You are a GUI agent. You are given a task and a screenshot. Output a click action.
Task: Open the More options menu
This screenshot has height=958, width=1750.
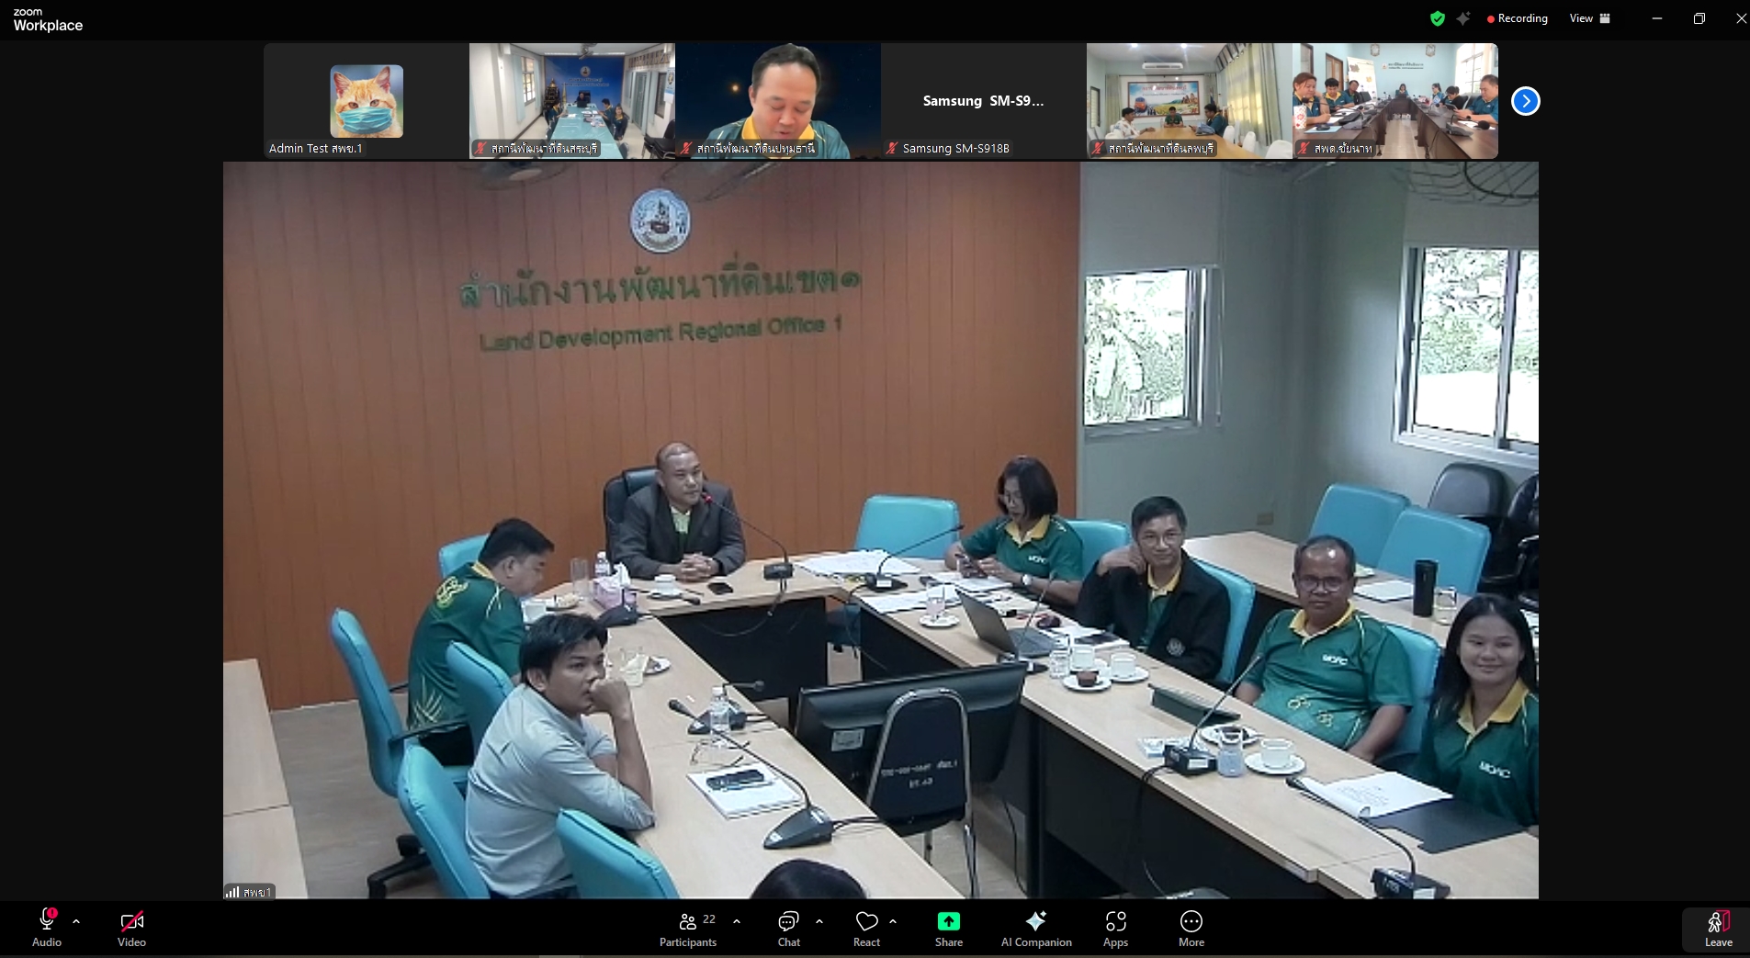coord(1191,928)
